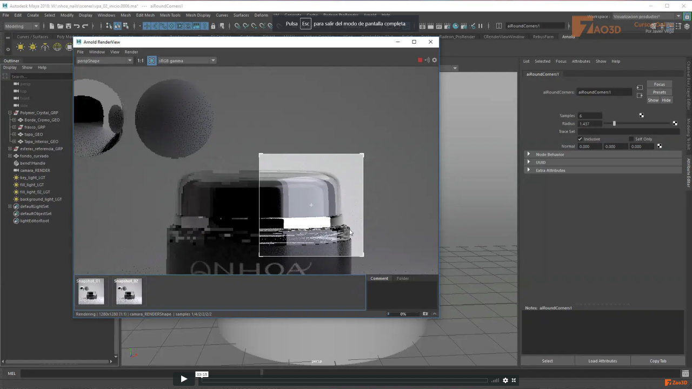Click the map button next to Radius slider
Image resolution: width=692 pixels, height=389 pixels.
tap(675, 124)
